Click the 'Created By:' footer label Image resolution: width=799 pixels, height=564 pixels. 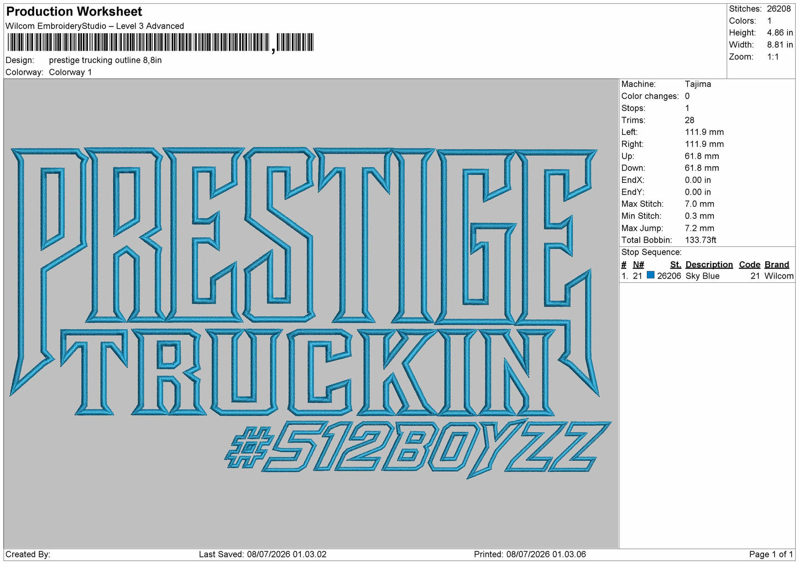pyautogui.click(x=28, y=555)
